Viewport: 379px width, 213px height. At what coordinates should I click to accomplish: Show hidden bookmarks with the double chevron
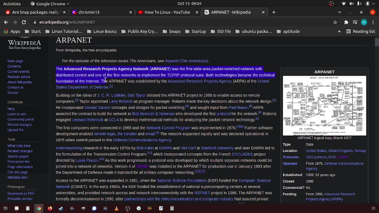[339, 31]
